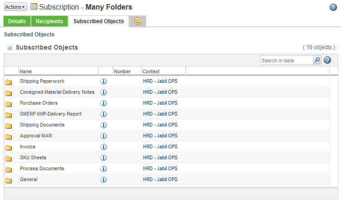The width and height of the screenshot is (341, 202).
Task: Open context link for Consigned Material Delivery Notes
Action: pyautogui.click(x=160, y=92)
